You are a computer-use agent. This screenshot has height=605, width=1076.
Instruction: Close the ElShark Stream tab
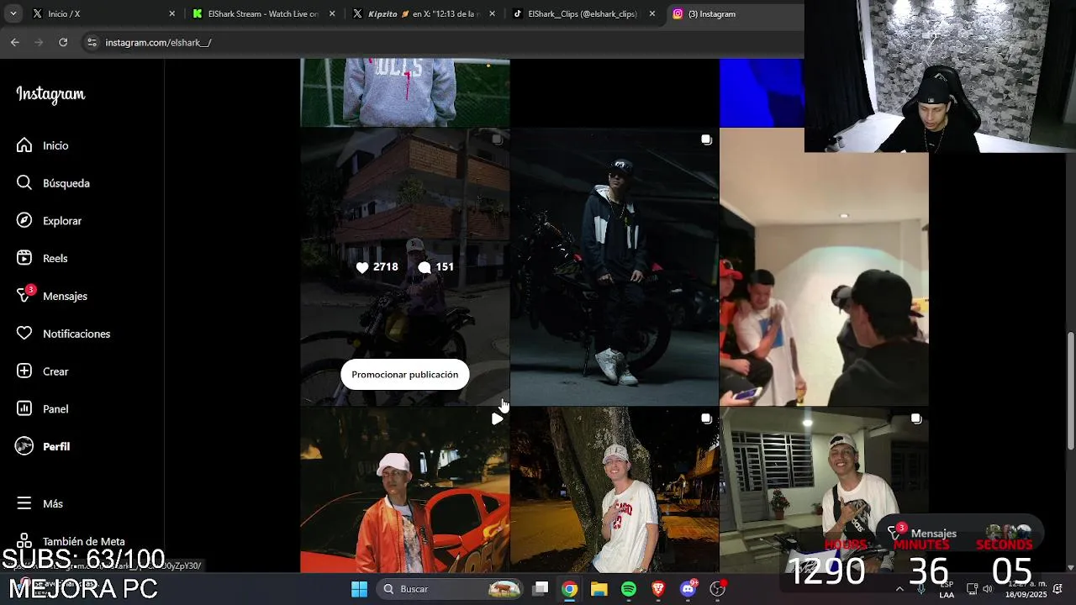332,13
